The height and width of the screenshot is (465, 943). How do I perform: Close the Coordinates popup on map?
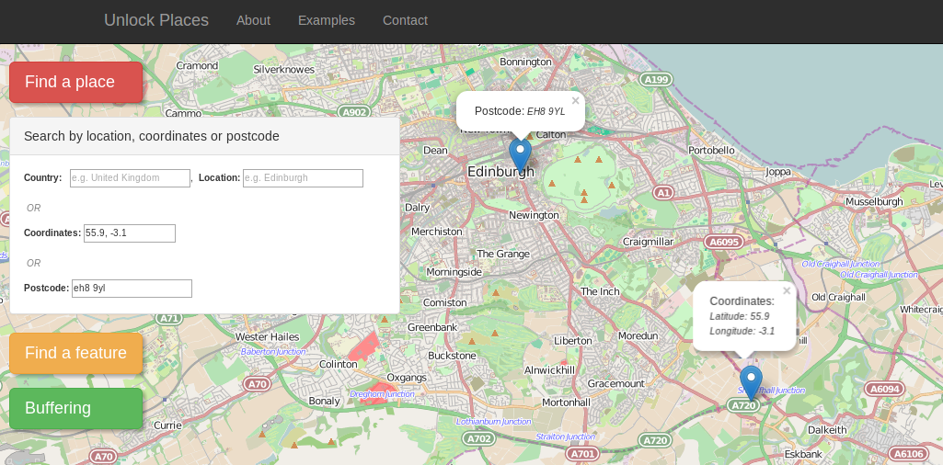coord(787,290)
